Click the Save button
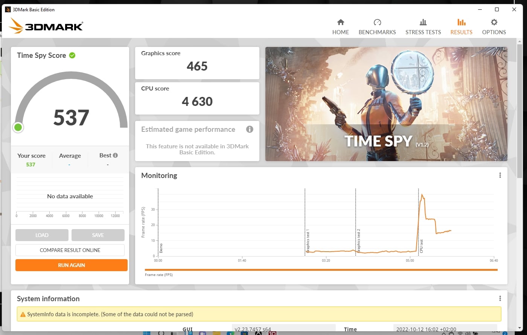Viewport: 527px width, 335px height. click(x=98, y=235)
